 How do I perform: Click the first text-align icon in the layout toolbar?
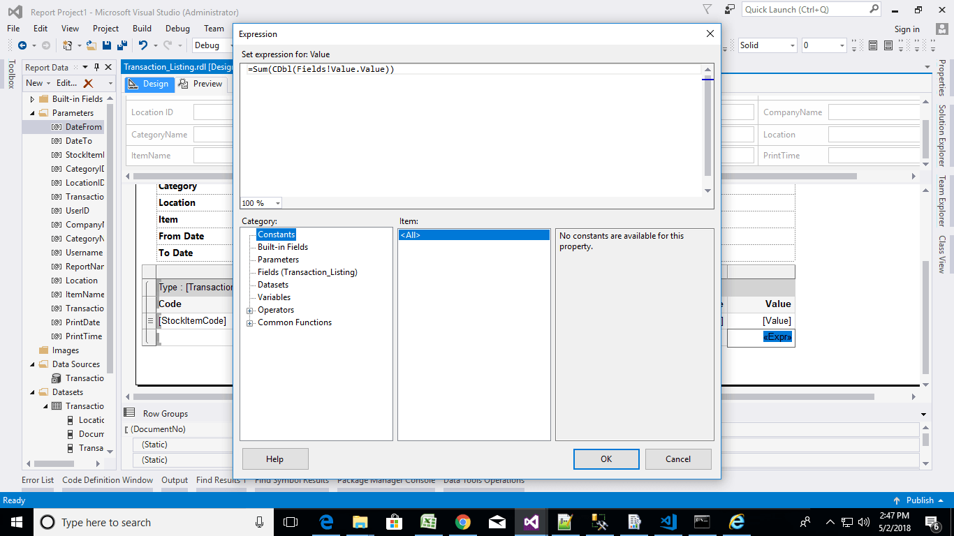[874, 45]
